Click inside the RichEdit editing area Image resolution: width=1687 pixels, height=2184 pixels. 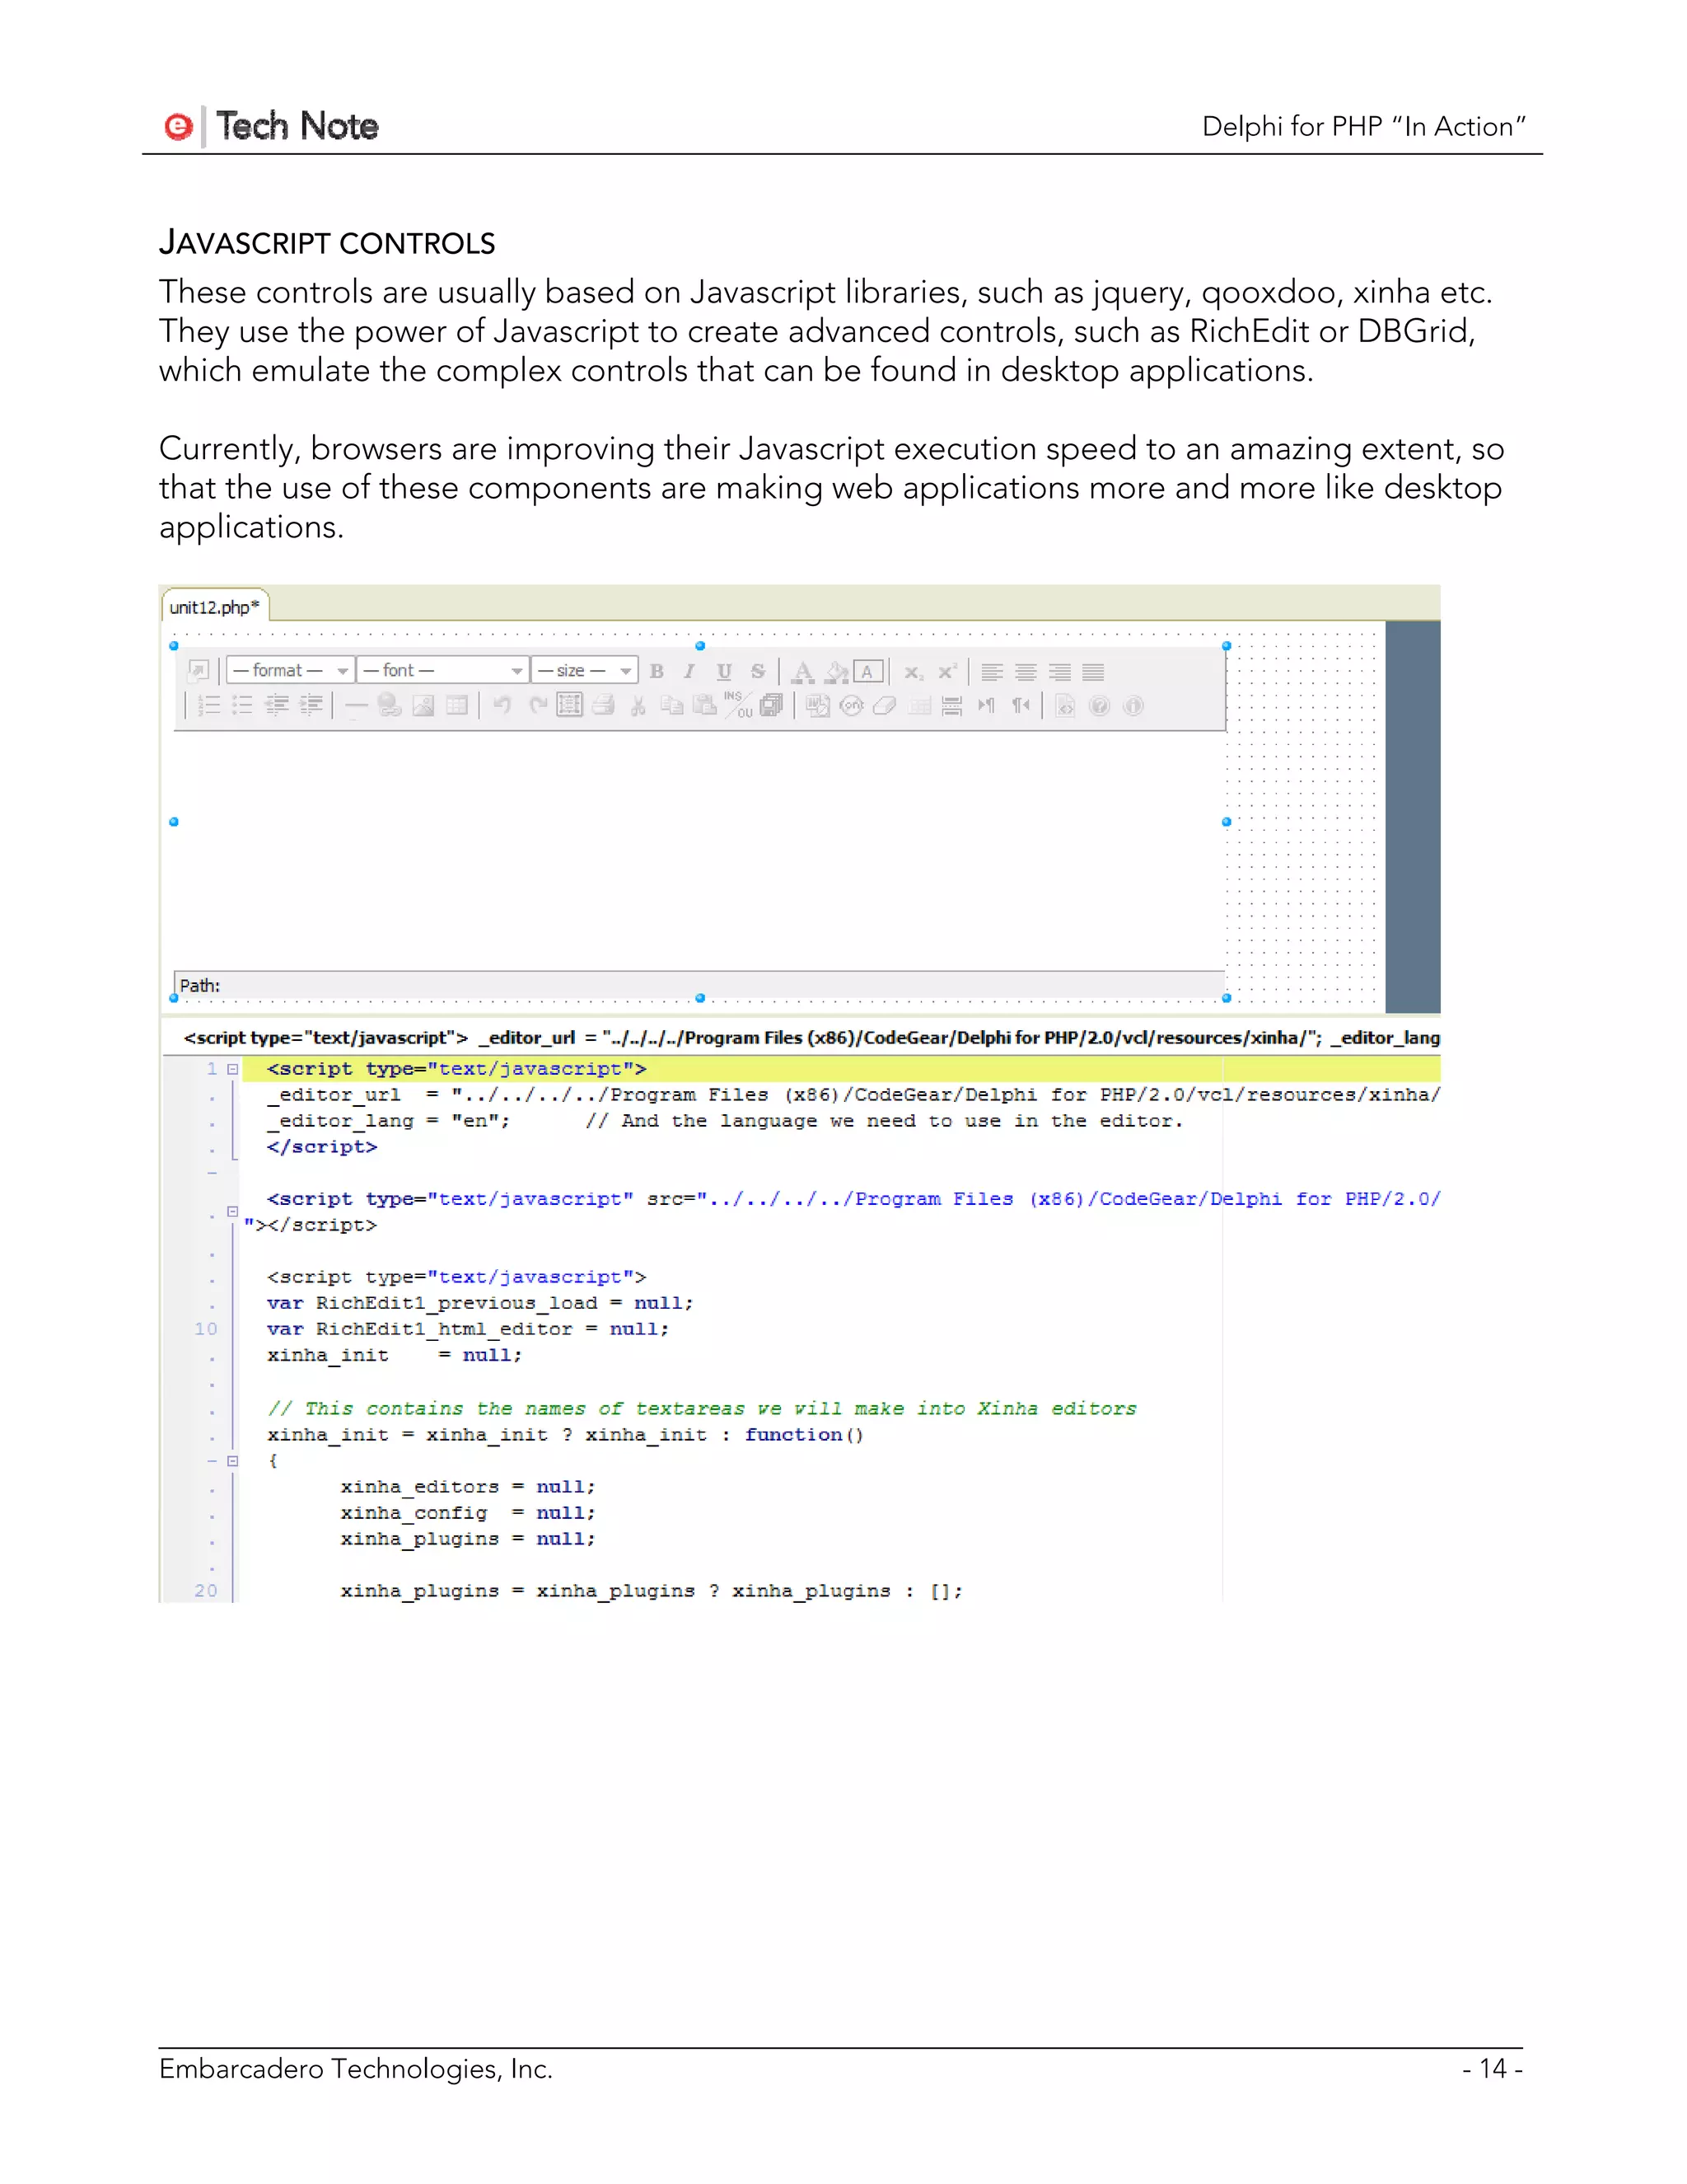pyautogui.click(x=699, y=850)
